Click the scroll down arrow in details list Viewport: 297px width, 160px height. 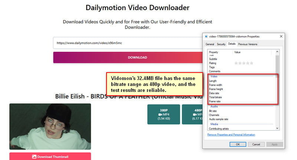[x=277, y=128]
